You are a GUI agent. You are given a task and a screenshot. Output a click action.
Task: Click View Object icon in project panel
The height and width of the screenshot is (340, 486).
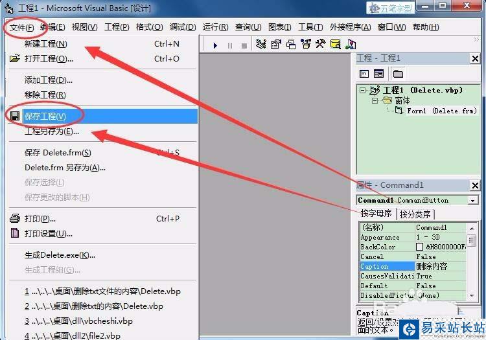point(378,74)
